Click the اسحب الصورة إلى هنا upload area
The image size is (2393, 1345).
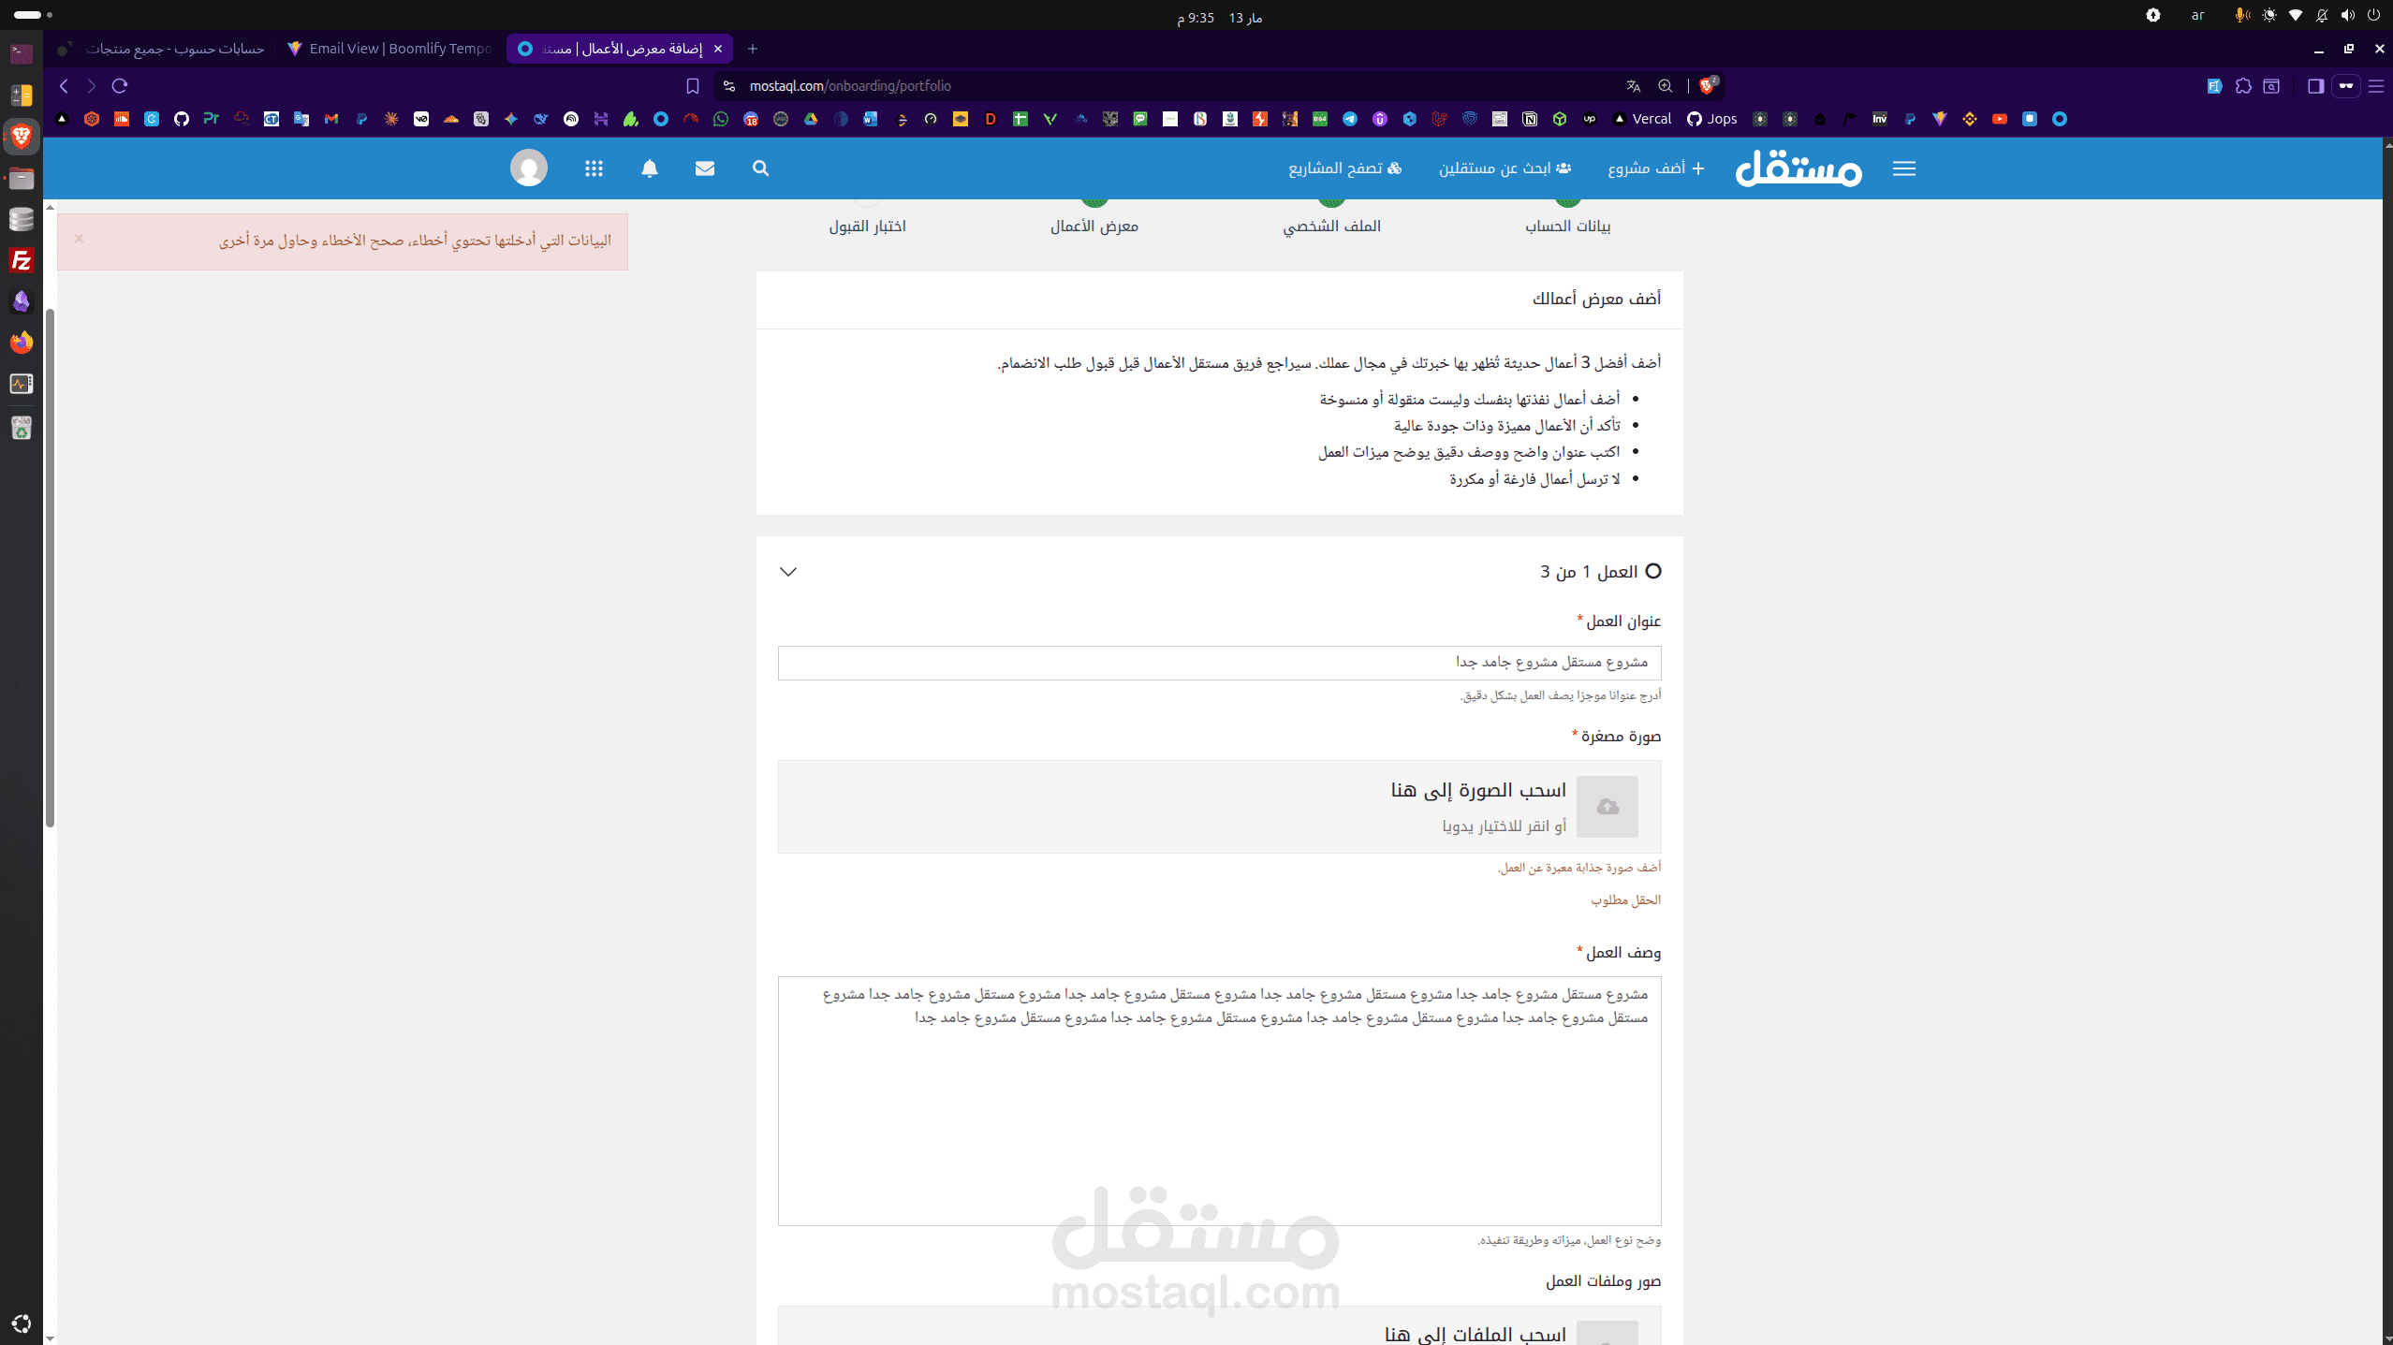coord(1219,807)
